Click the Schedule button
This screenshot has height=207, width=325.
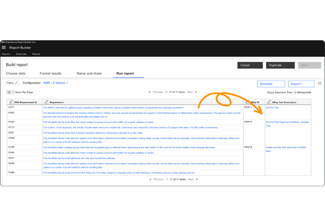click(271, 84)
